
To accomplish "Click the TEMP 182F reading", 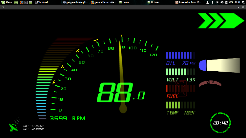I will tap(181, 113).
